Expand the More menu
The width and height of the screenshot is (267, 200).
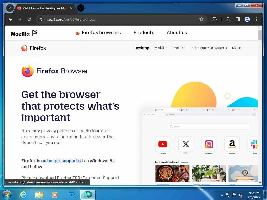(236, 48)
